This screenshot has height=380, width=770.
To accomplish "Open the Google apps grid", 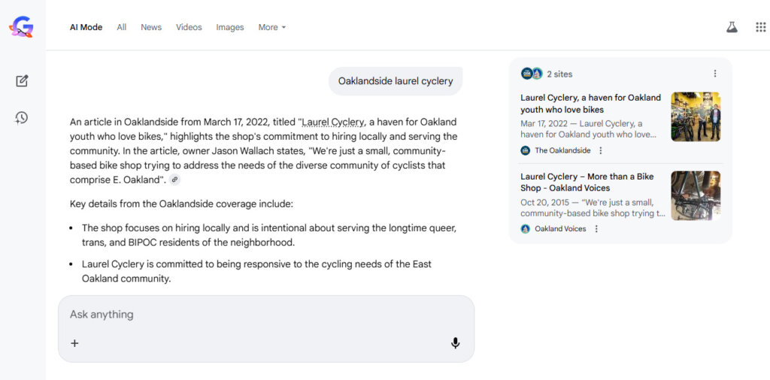I will [x=760, y=27].
